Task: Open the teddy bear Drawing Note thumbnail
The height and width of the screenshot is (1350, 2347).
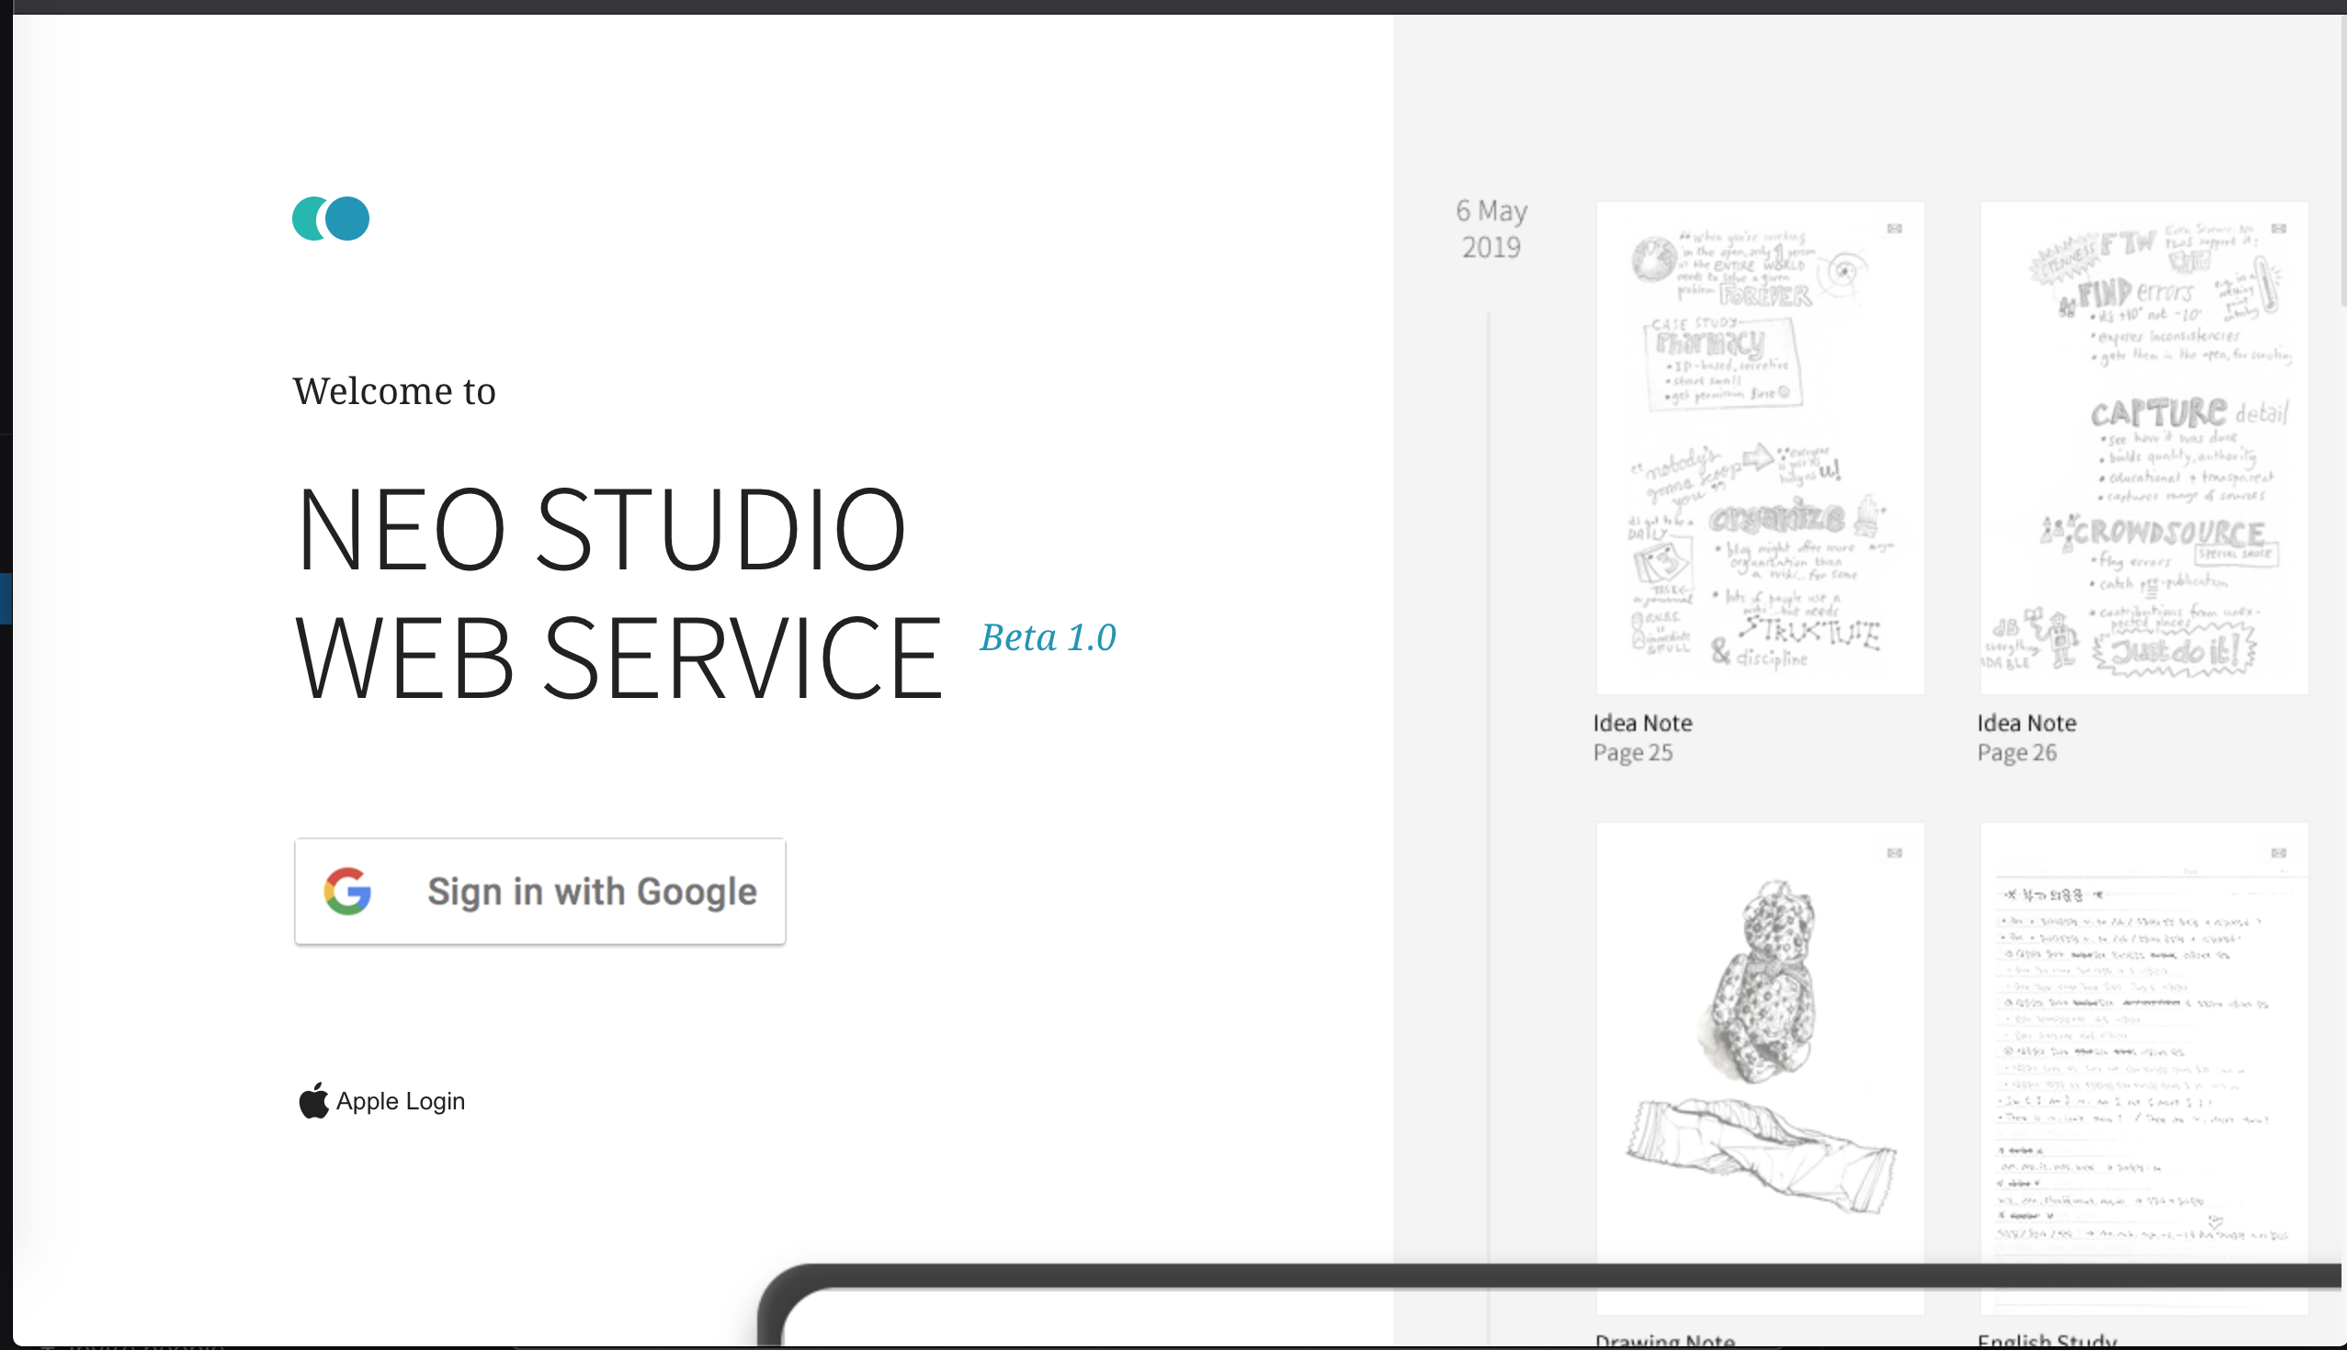Action: coord(1760,1066)
